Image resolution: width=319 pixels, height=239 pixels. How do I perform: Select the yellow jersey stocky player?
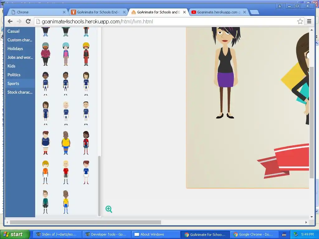coord(66,143)
